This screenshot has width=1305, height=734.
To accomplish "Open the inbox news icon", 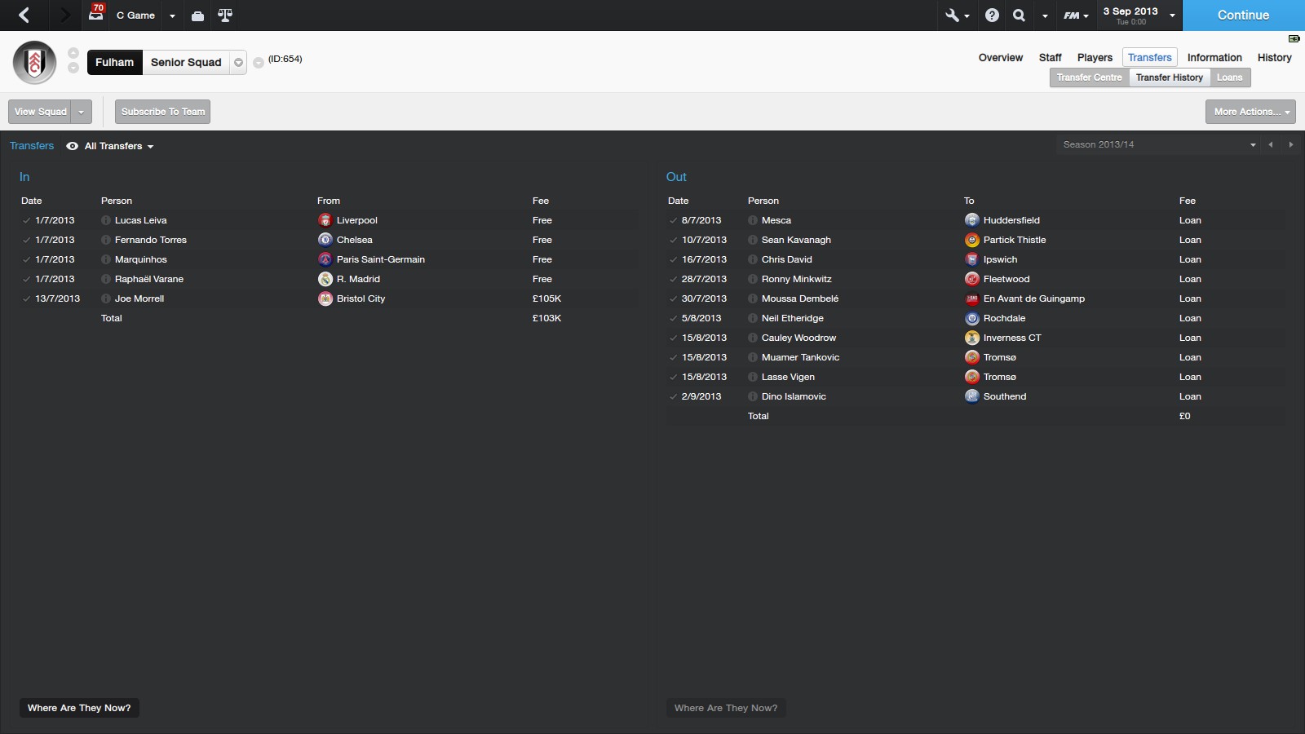I will 96,15.
